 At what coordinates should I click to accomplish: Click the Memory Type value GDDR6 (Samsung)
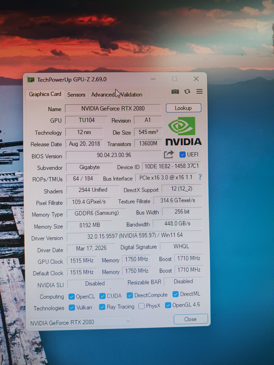pos(97,213)
